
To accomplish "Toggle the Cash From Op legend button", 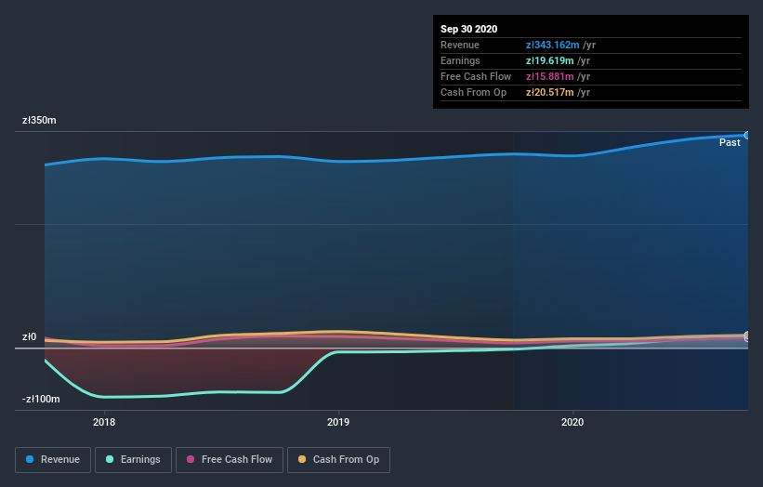I will 338,460.
